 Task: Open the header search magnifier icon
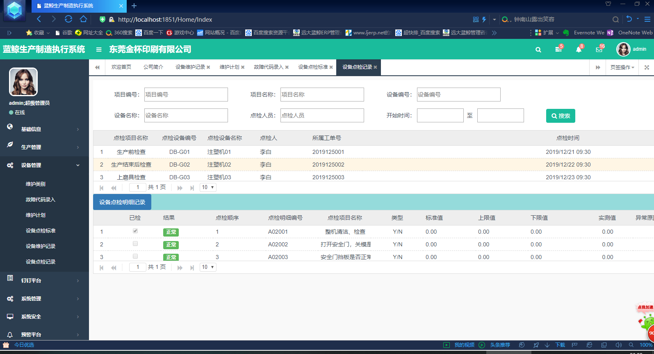pos(538,50)
